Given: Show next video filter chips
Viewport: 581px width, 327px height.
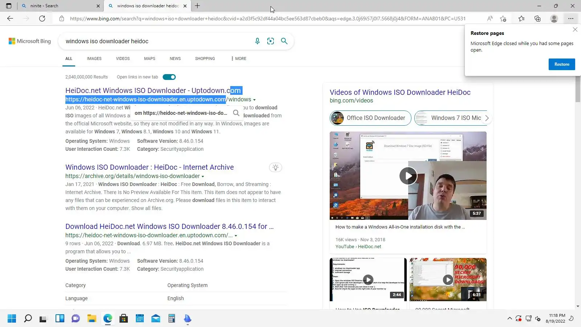Looking at the screenshot, I should [487, 118].
